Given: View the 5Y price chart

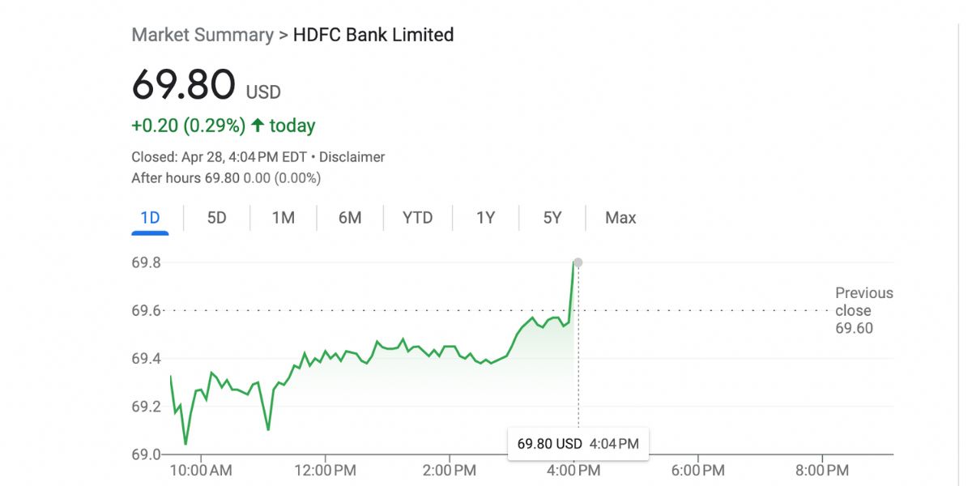Looking at the screenshot, I should 552,218.
